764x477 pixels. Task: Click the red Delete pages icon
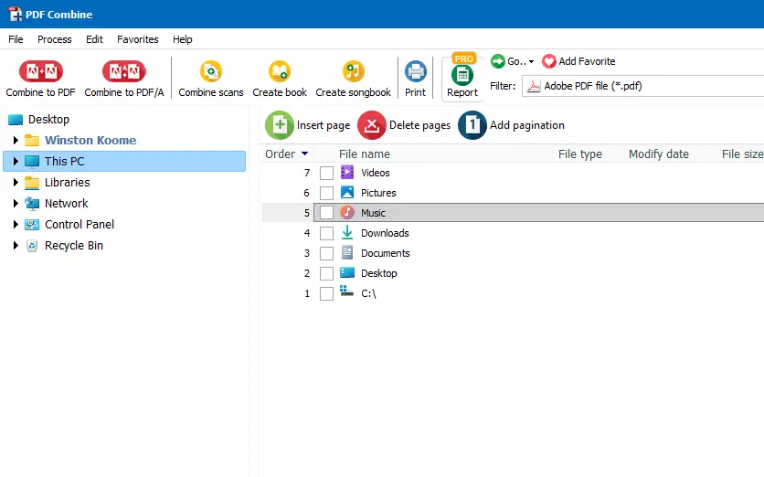[x=371, y=125]
